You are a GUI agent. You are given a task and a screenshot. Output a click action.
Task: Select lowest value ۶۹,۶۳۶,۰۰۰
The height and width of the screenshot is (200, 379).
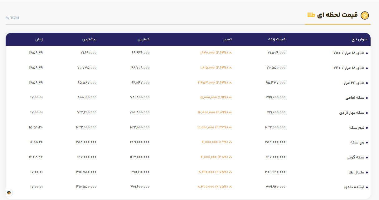point(141,53)
